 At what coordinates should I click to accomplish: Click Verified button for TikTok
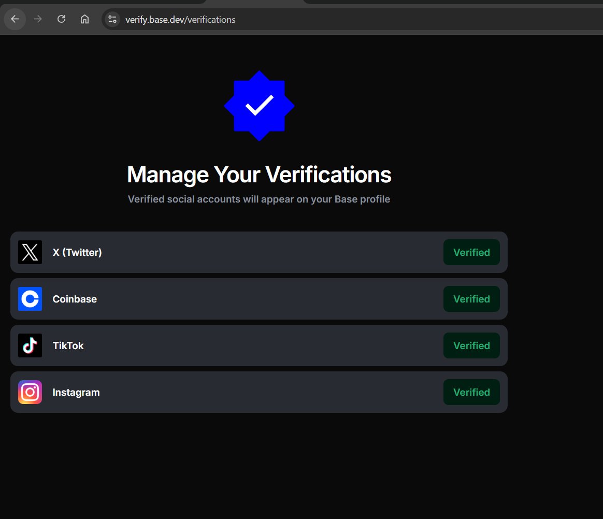tap(471, 345)
